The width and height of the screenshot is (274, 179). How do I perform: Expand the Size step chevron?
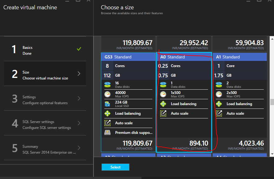(79, 74)
